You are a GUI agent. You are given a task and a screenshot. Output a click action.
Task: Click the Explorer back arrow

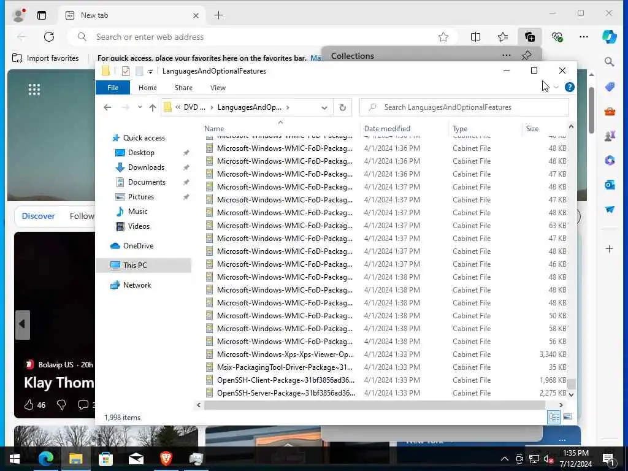(x=107, y=107)
